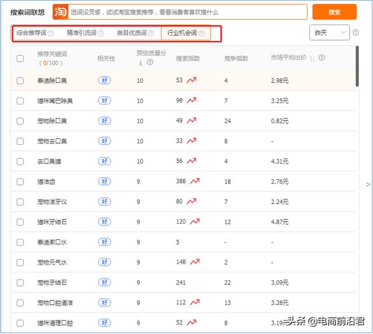Click the 搜索指数 column header
The width and height of the screenshot is (373, 334).
coord(188,58)
